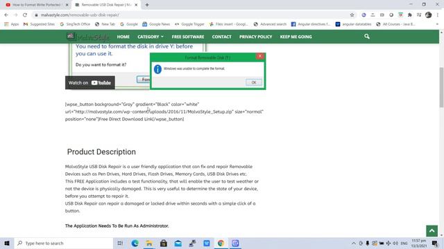This screenshot has height=249, width=444.
Task: Click Watch on YouTube button
Action: point(89,83)
